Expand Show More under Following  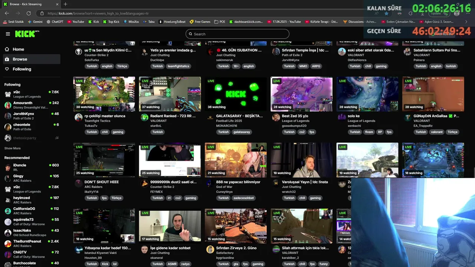coord(12,148)
